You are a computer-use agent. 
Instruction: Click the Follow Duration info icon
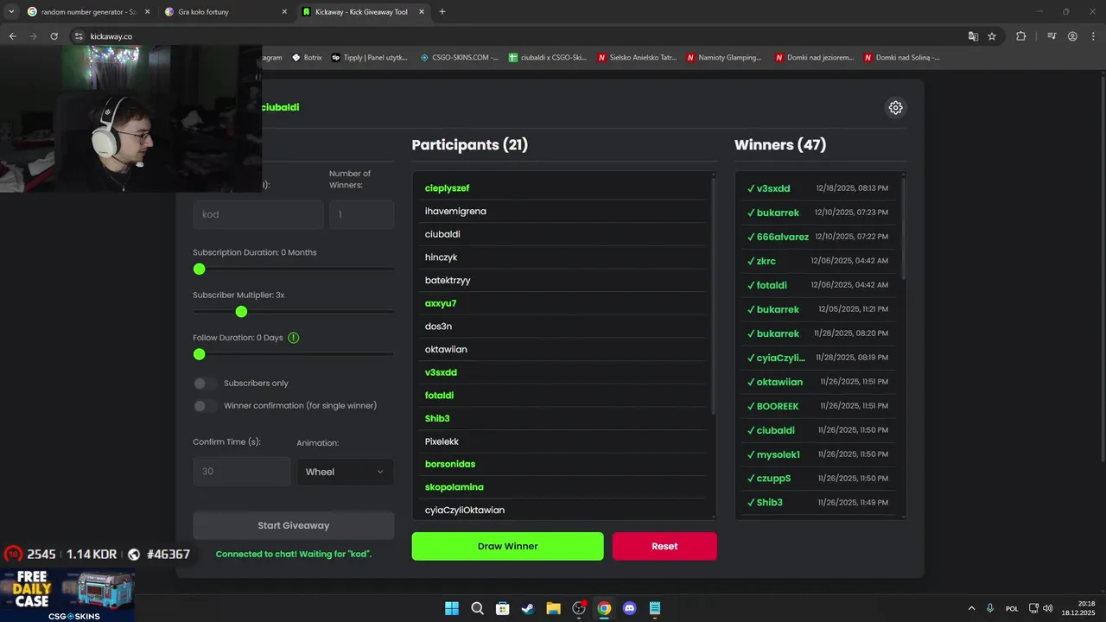pyautogui.click(x=293, y=338)
